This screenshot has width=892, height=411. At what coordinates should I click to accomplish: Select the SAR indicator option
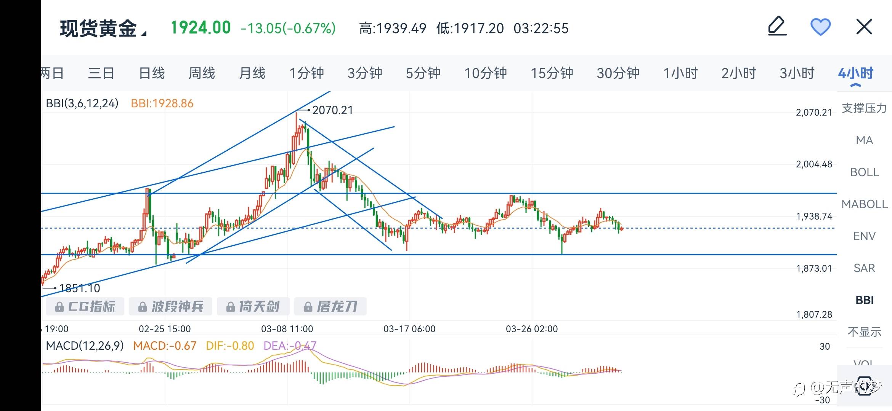tap(864, 268)
